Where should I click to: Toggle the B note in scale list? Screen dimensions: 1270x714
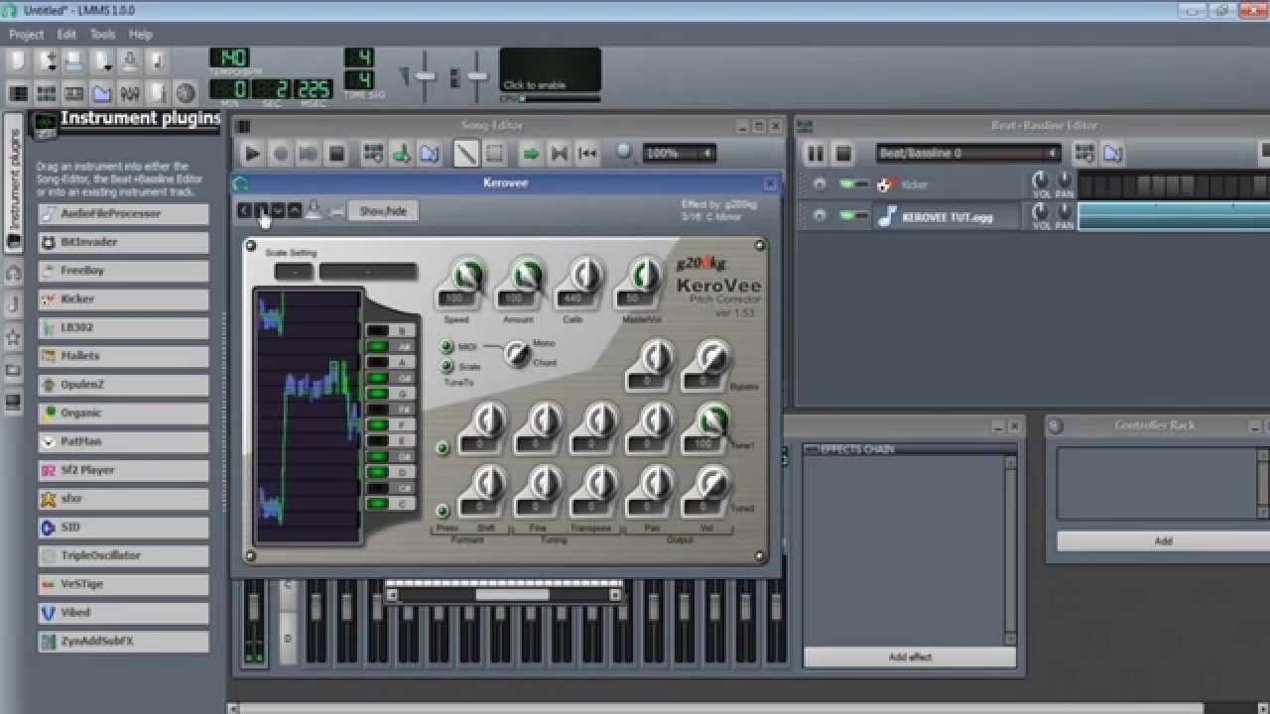pos(389,331)
